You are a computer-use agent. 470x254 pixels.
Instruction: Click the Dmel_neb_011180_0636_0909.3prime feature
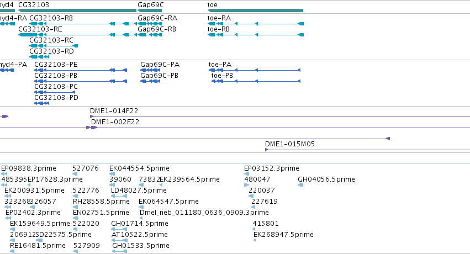coord(204,213)
